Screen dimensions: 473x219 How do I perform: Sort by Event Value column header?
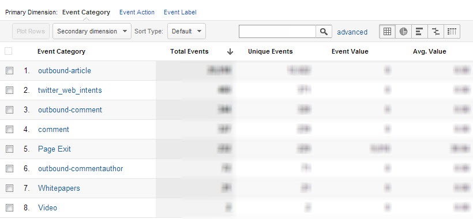coord(350,51)
